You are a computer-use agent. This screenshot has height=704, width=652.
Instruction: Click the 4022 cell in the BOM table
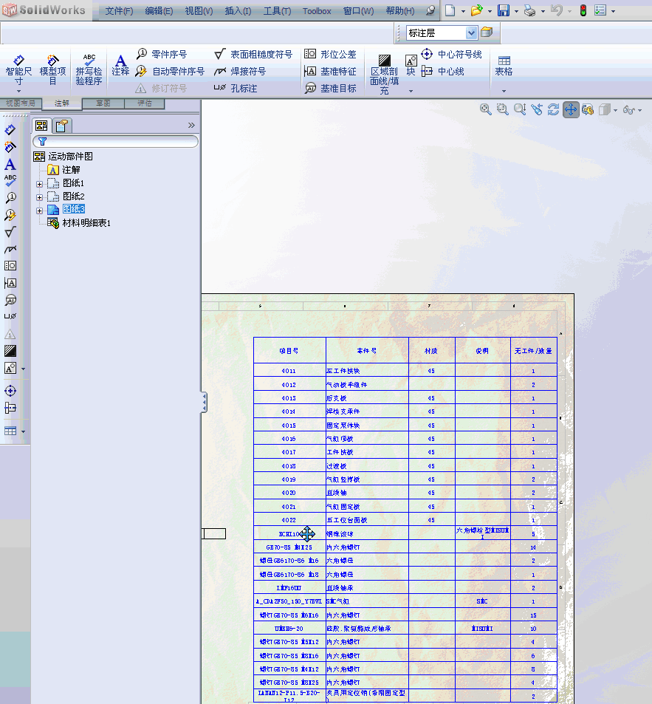pyautogui.click(x=289, y=520)
